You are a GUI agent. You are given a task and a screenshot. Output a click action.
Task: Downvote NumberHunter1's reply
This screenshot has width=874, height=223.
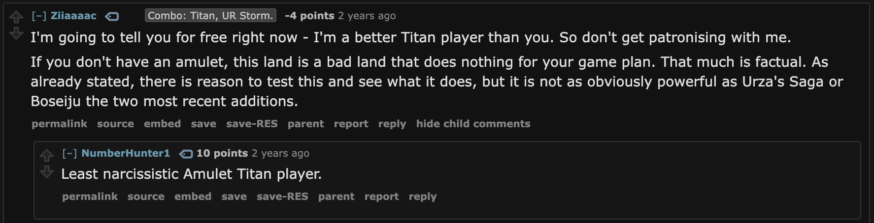tap(47, 171)
